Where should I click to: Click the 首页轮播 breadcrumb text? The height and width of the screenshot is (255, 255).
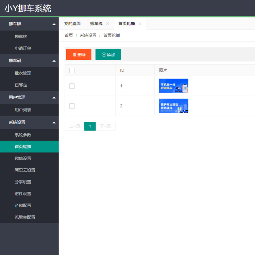click(112, 35)
